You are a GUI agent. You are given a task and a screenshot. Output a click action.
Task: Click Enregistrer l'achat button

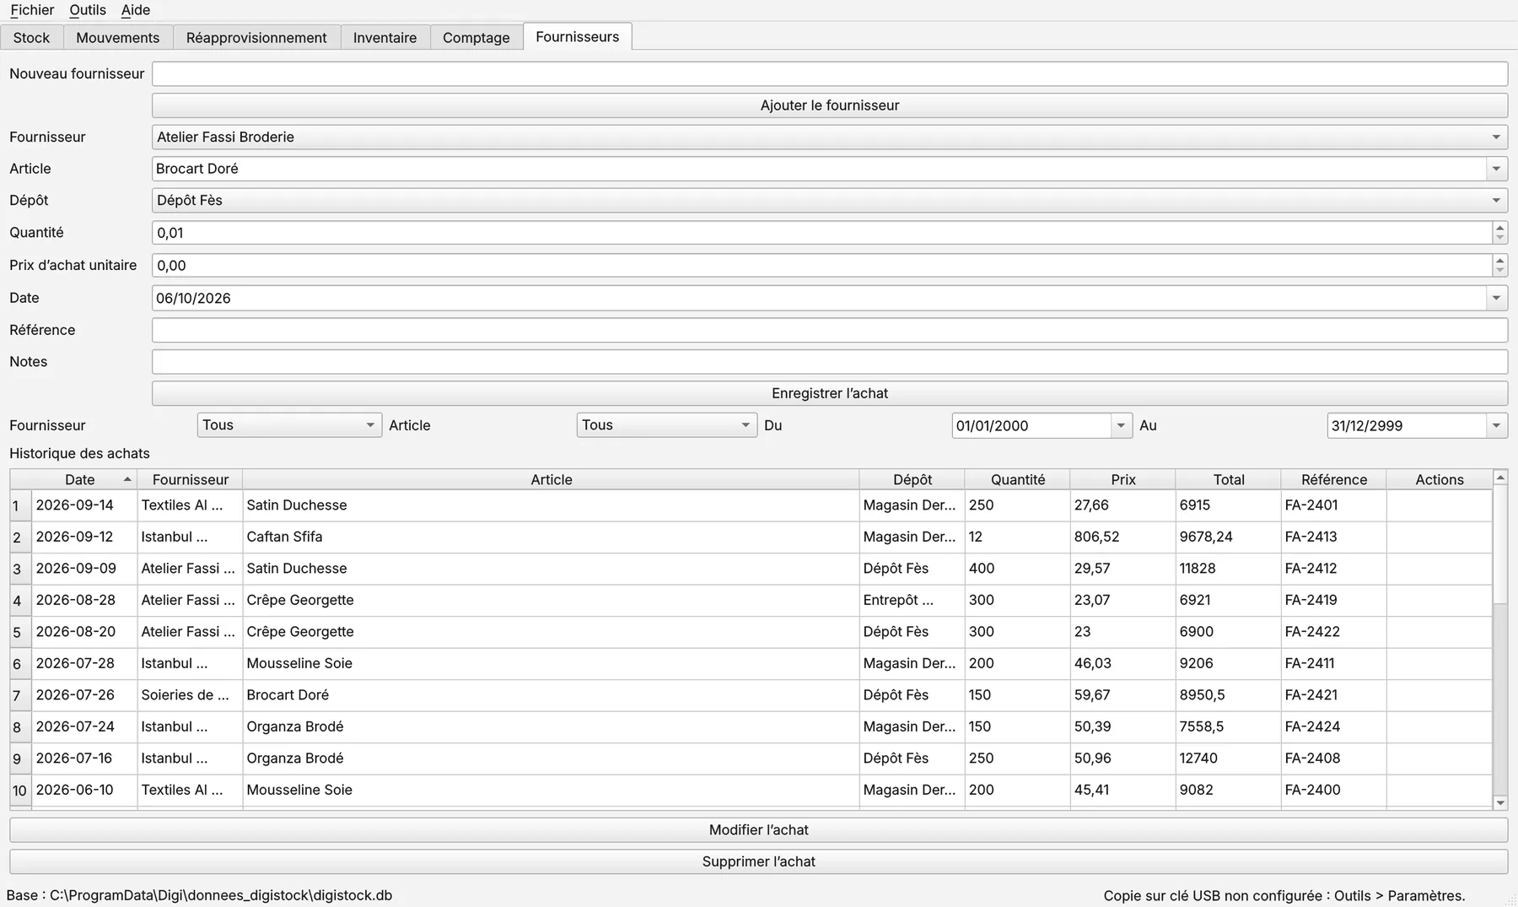pos(830,393)
